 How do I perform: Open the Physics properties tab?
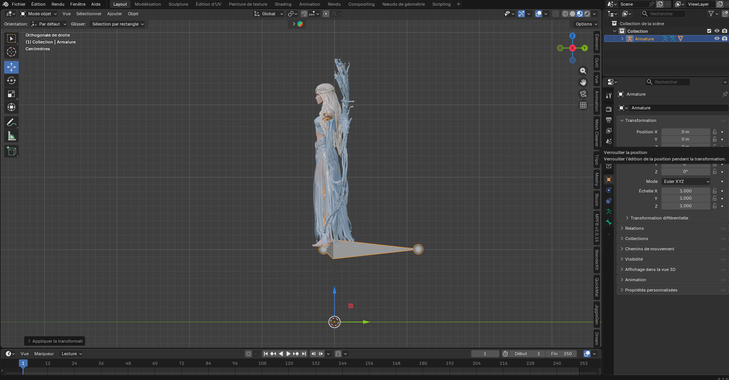609,190
